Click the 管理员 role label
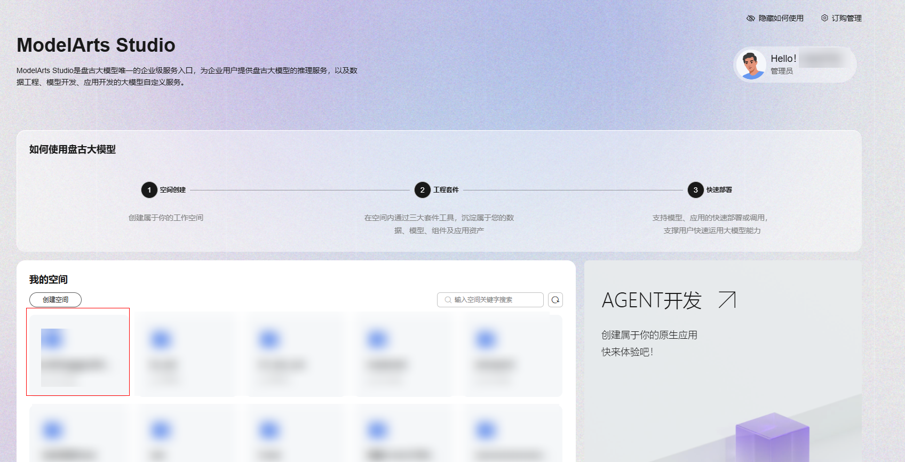The height and width of the screenshot is (462, 905). 782,71
